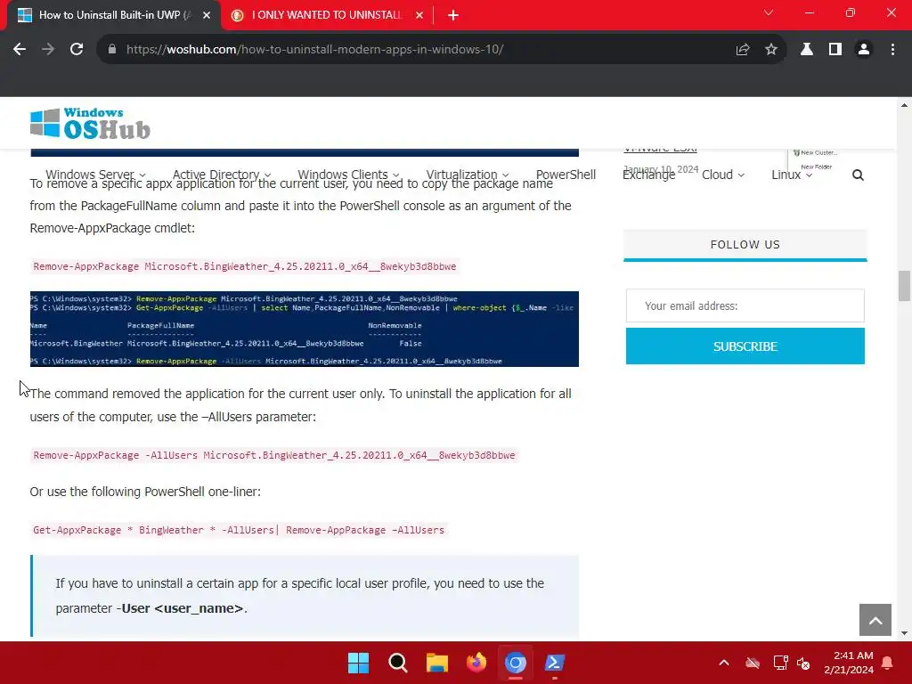Close the 'How to Uninstall Built-in UWP' tab
The image size is (912, 684).
tap(207, 16)
